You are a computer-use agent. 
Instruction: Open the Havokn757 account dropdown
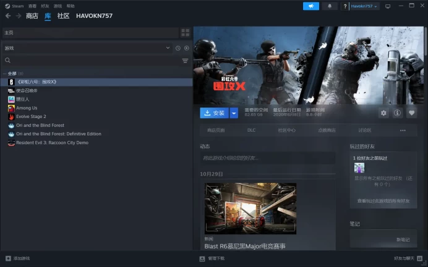pyautogui.click(x=364, y=6)
